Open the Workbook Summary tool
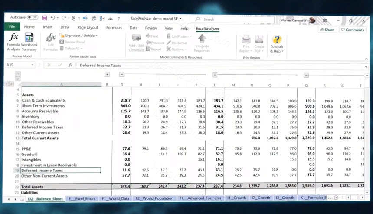This screenshot has height=214, width=373. (x=29, y=42)
